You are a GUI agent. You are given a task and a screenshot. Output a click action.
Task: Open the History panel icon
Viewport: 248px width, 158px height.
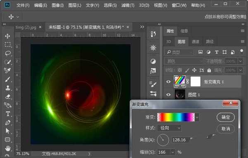tap(153, 34)
